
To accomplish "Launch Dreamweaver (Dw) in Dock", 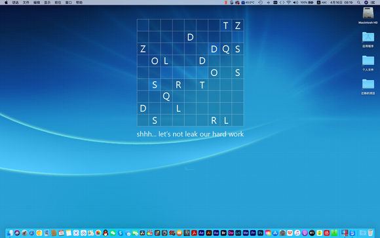I will pyautogui.click(x=231, y=233).
